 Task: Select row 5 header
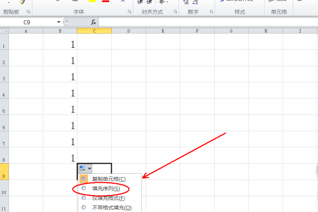click(4, 107)
